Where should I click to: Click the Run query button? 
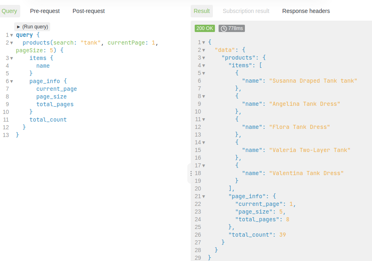[x=32, y=26]
